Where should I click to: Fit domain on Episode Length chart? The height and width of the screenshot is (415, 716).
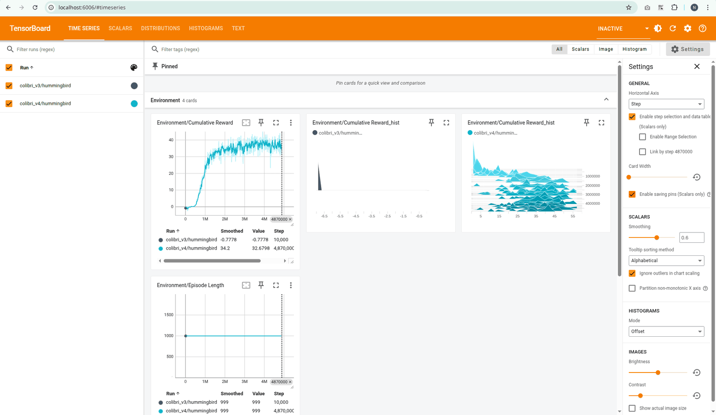coord(246,285)
